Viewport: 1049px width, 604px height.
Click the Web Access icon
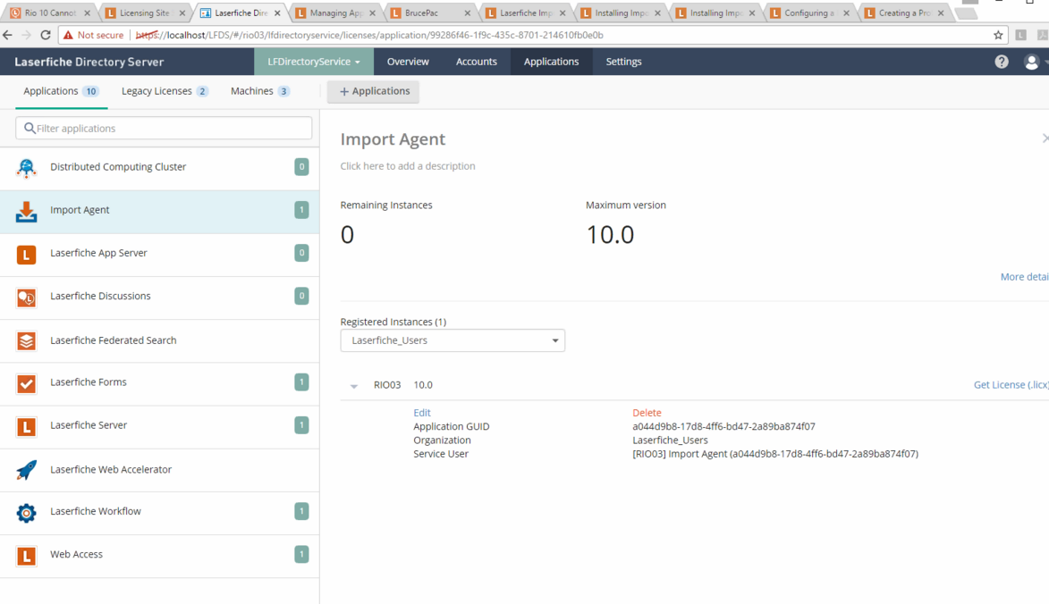click(26, 556)
